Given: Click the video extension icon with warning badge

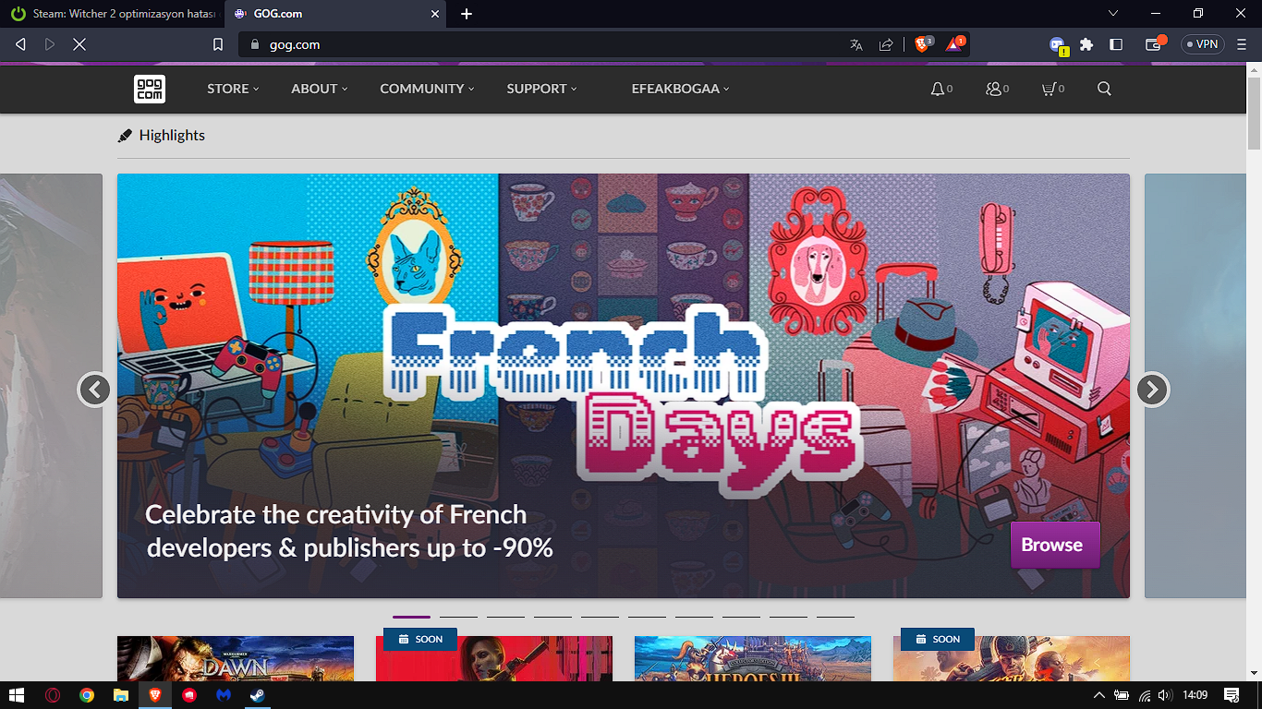Looking at the screenshot, I should 1058,45.
